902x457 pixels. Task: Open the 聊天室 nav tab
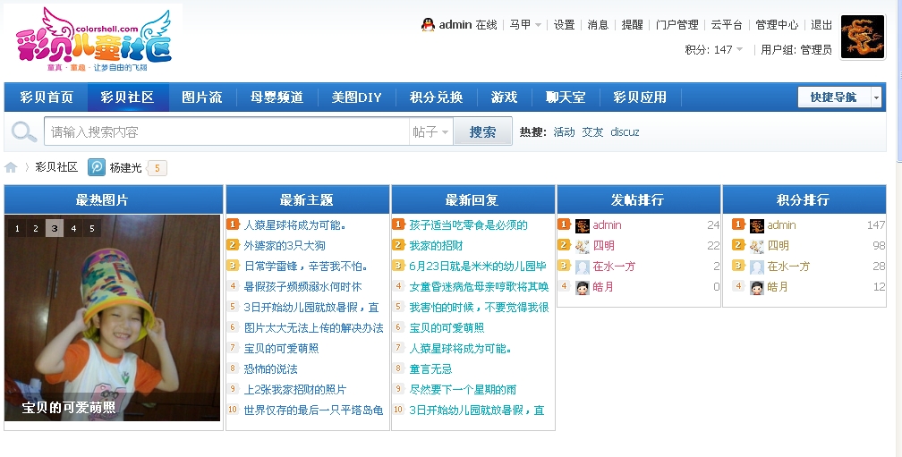tap(566, 97)
